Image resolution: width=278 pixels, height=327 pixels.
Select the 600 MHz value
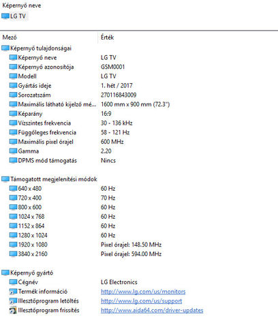(112, 142)
